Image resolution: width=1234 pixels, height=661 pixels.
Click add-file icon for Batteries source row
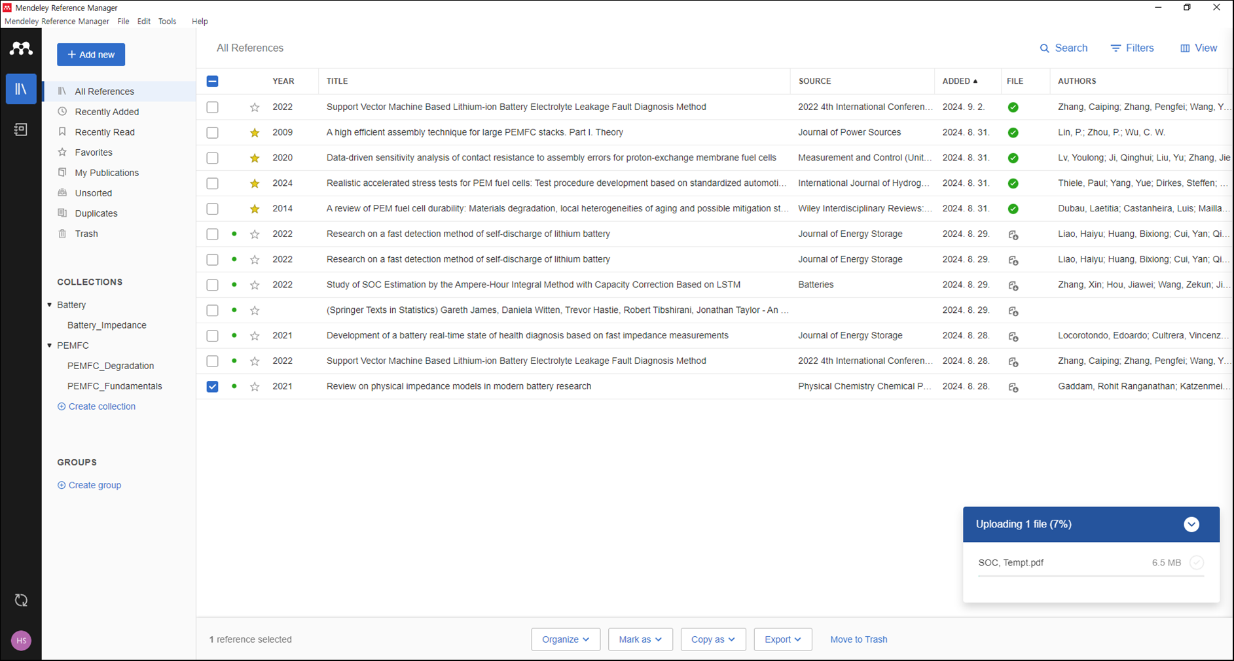(x=1013, y=286)
